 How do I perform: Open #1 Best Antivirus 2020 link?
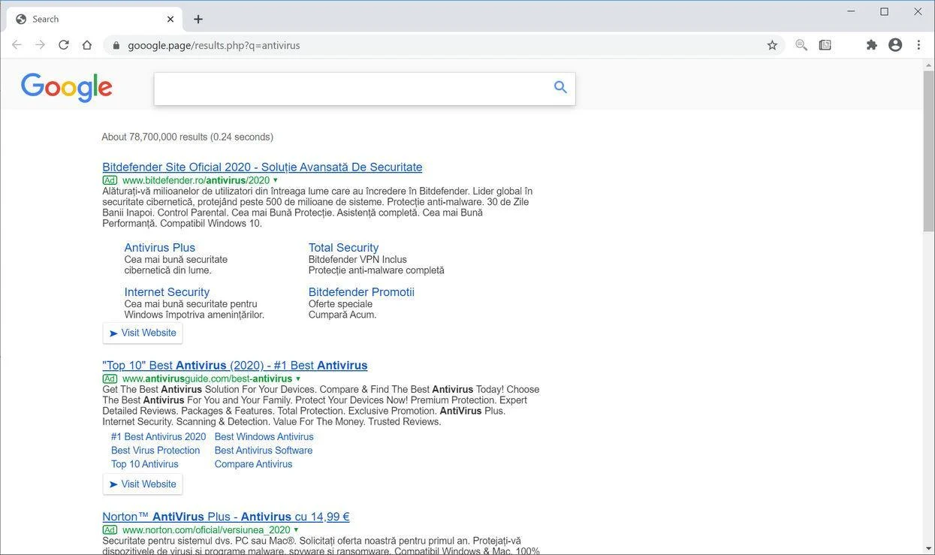(158, 436)
